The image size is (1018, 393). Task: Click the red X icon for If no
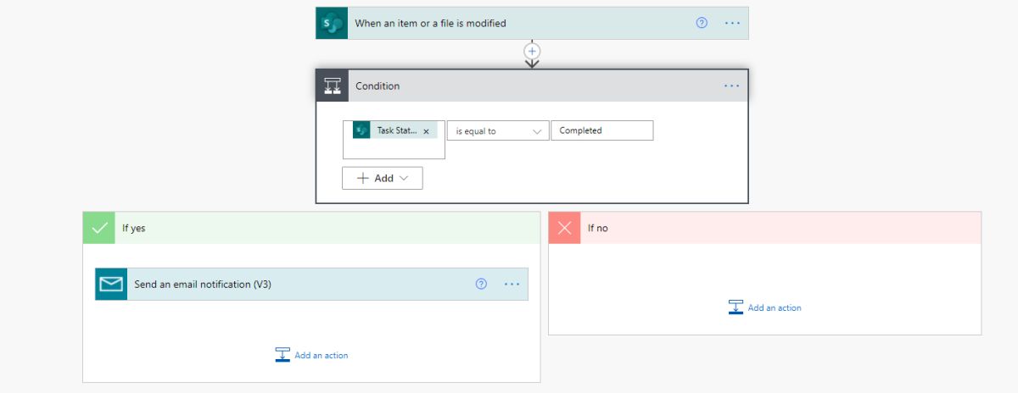pos(565,228)
